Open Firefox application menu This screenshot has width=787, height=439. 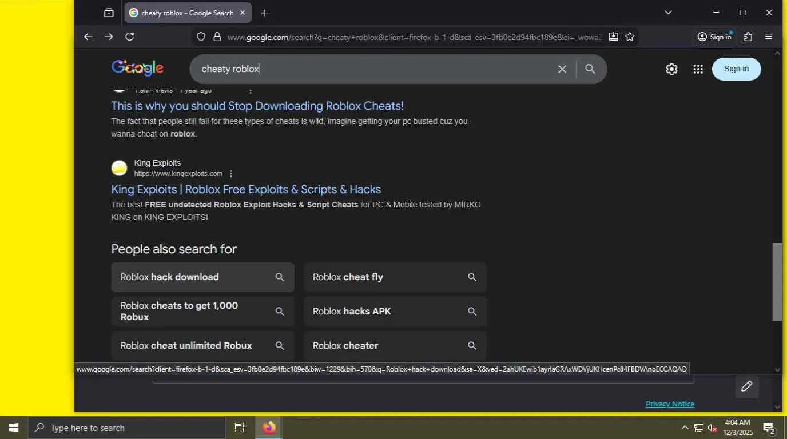(x=769, y=37)
